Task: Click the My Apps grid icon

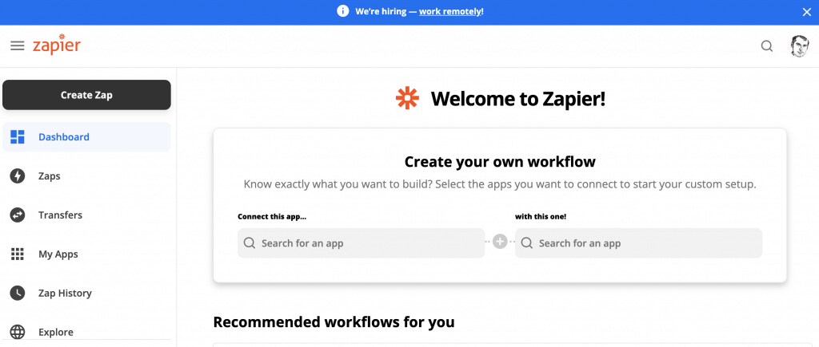Action: coord(18,254)
